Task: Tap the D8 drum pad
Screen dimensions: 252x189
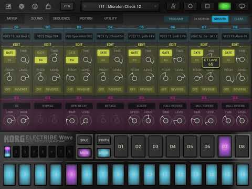Action: (x=242, y=146)
